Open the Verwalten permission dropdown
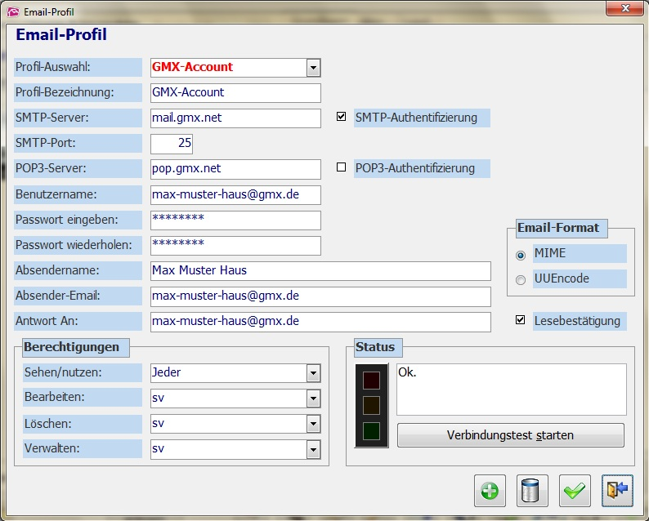 [312, 449]
